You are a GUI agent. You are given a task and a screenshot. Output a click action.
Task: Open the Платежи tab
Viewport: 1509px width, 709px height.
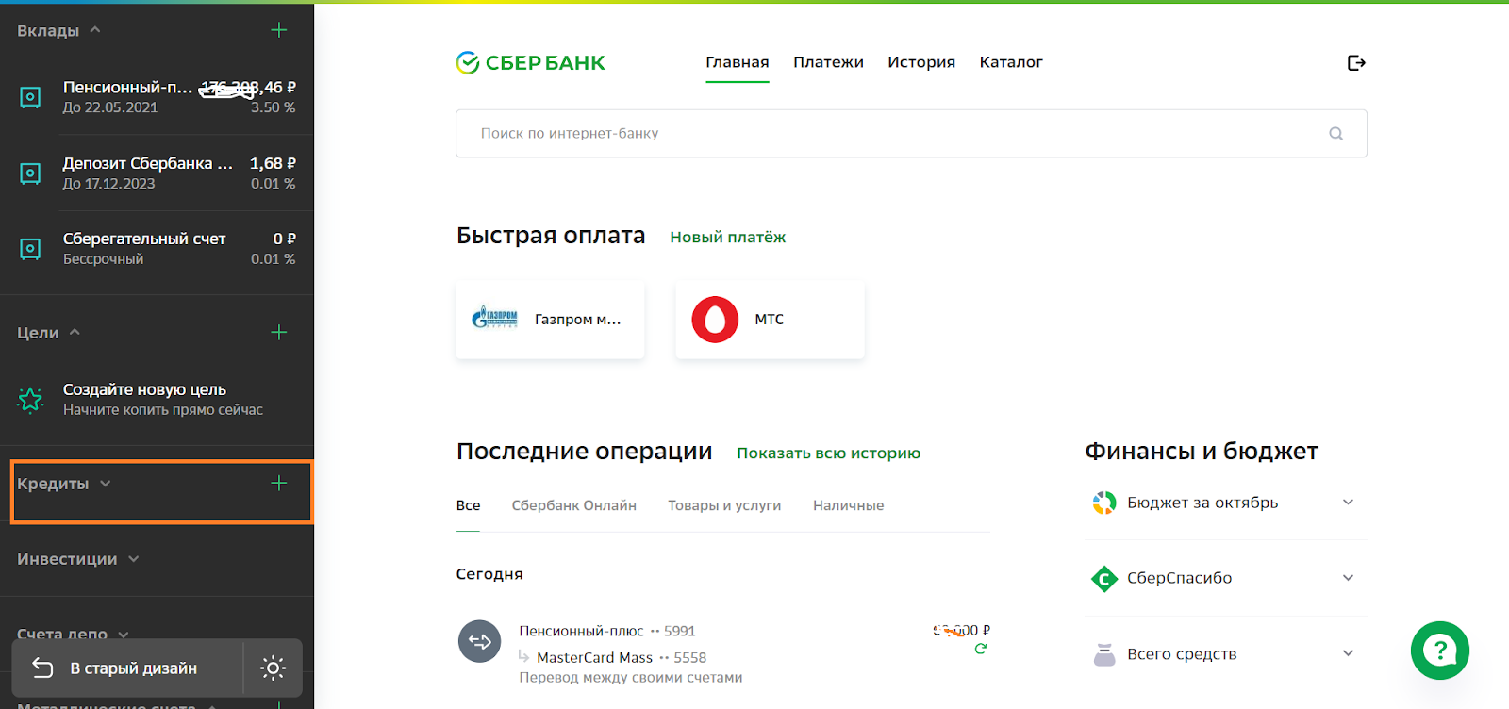pos(828,62)
